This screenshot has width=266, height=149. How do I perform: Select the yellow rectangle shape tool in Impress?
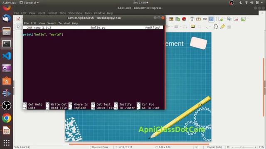coord(193,26)
